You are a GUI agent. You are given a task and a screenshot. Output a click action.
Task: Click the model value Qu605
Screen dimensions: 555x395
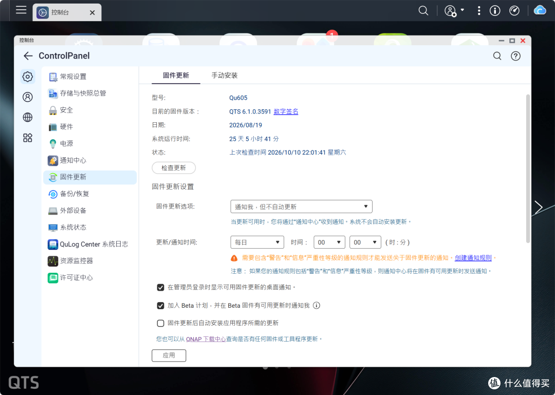[238, 98]
